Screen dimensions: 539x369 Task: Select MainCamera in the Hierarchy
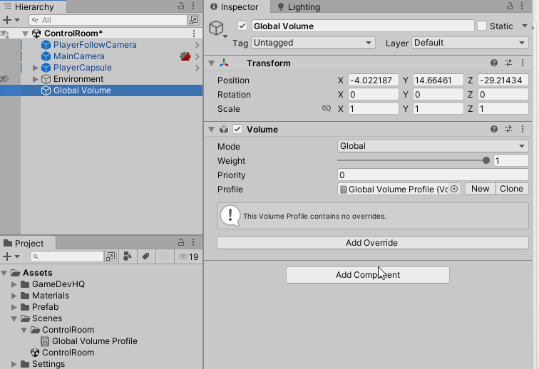78,56
